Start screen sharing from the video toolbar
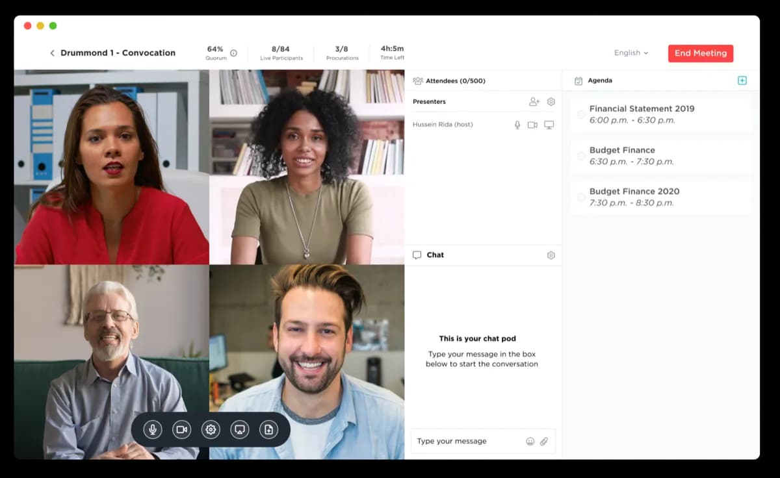The width and height of the screenshot is (780, 478). 240,429
